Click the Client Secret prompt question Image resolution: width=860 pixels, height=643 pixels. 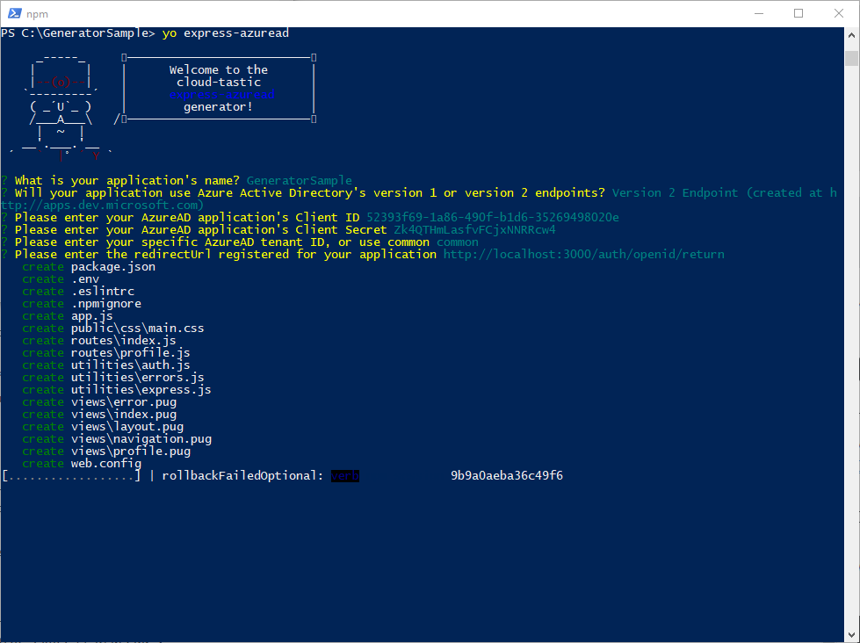click(x=201, y=230)
